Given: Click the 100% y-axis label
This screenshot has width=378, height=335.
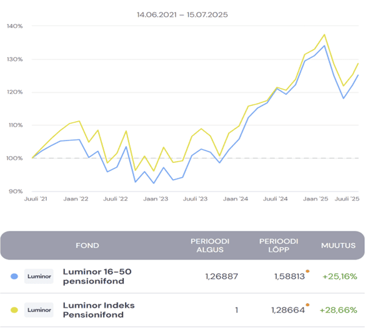Looking at the screenshot, I should (x=14, y=158).
